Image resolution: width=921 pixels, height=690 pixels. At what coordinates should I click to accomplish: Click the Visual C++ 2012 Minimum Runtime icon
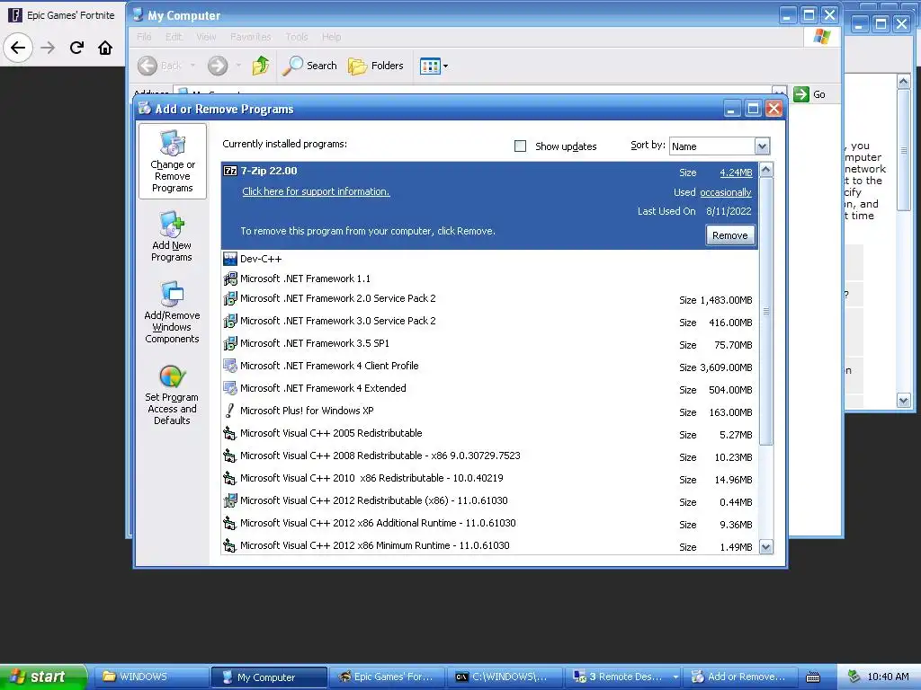click(230, 545)
